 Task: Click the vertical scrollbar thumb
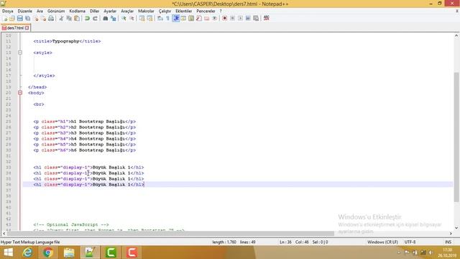click(x=456, y=137)
